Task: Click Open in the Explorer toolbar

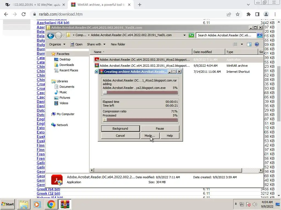Action: tap(76, 44)
